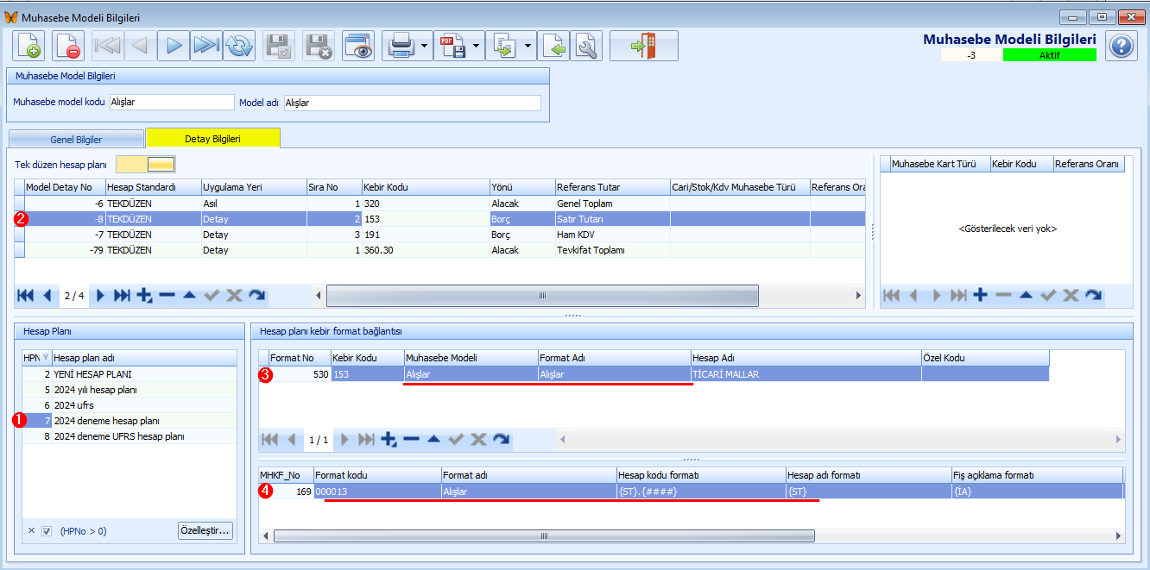Click the cancel-save floppy icon with X
Viewport: 1150px width, 570px height.
coord(319,46)
